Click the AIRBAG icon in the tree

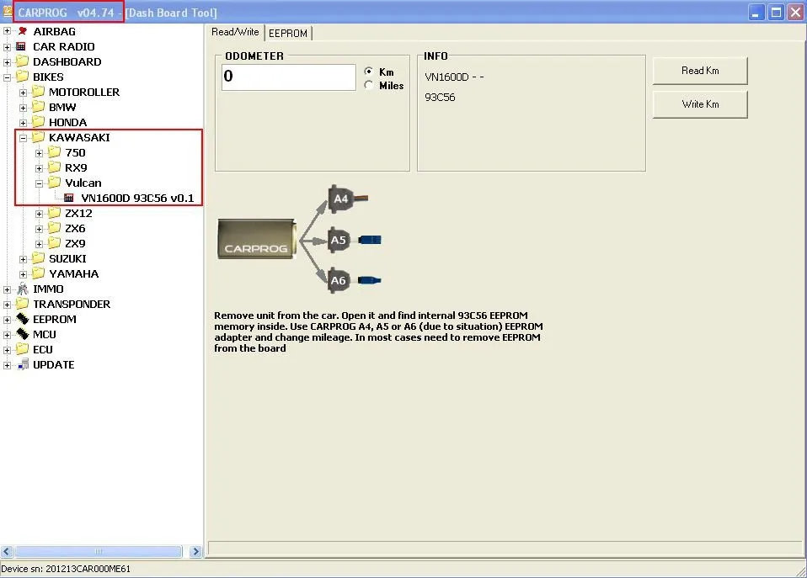[22, 31]
